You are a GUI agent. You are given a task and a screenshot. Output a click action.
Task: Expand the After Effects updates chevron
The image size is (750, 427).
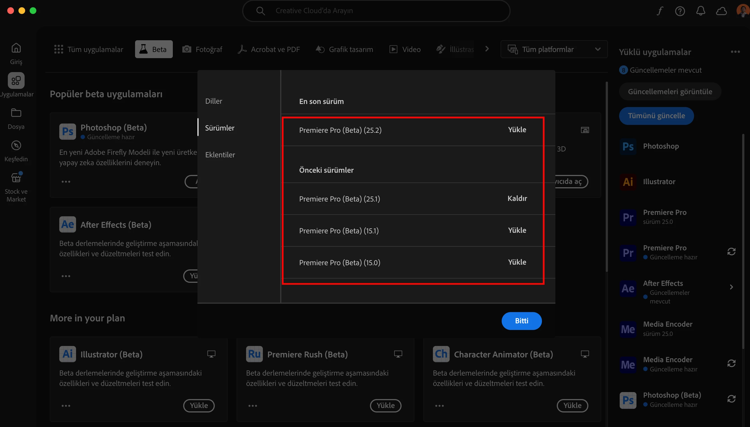tap(731, 287)
